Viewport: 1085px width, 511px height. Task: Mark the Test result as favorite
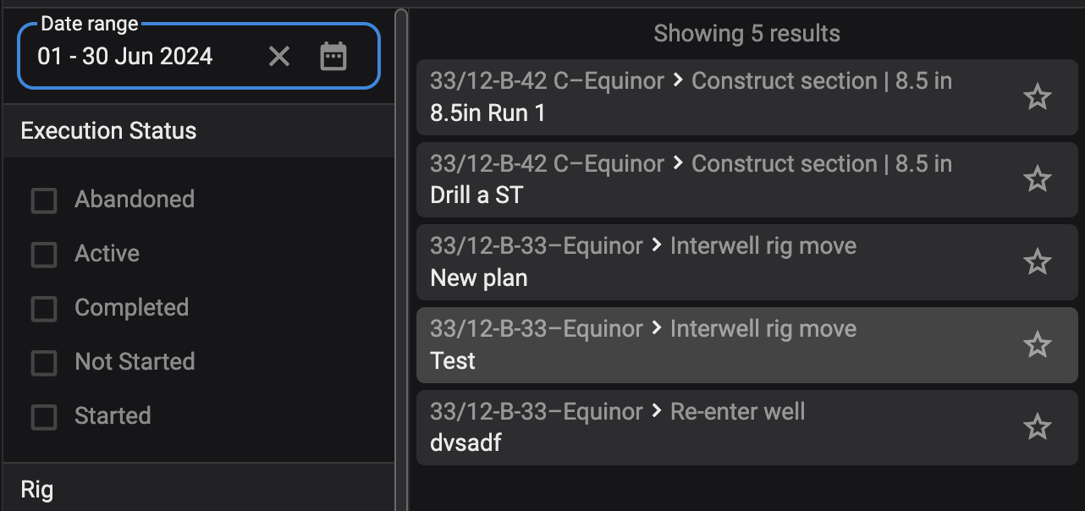pos(1037,345)
